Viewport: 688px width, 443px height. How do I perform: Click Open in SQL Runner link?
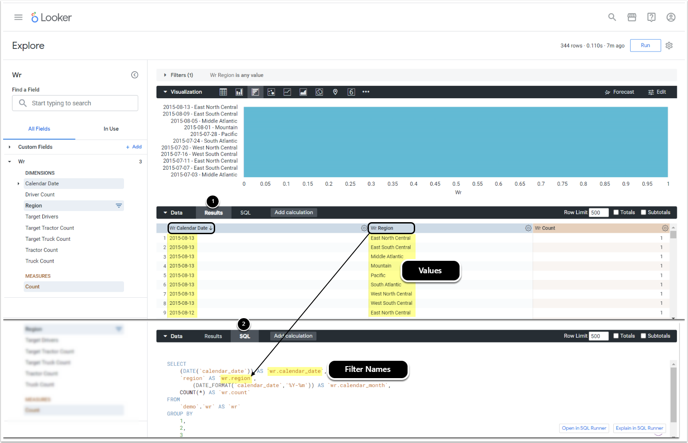[x=584, y=428]
